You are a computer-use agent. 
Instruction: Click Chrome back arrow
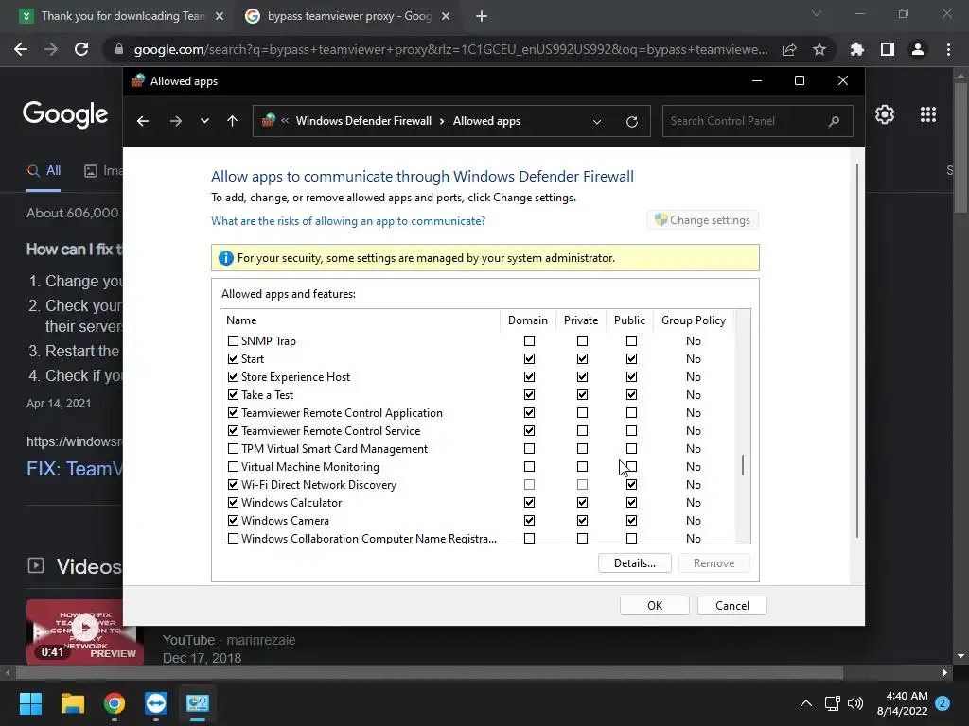tap(21, 49)
